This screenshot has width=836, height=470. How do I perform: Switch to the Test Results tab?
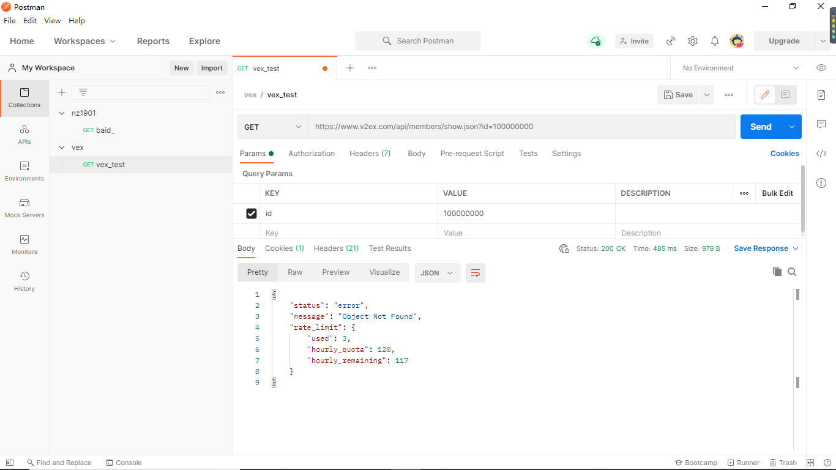390,248
